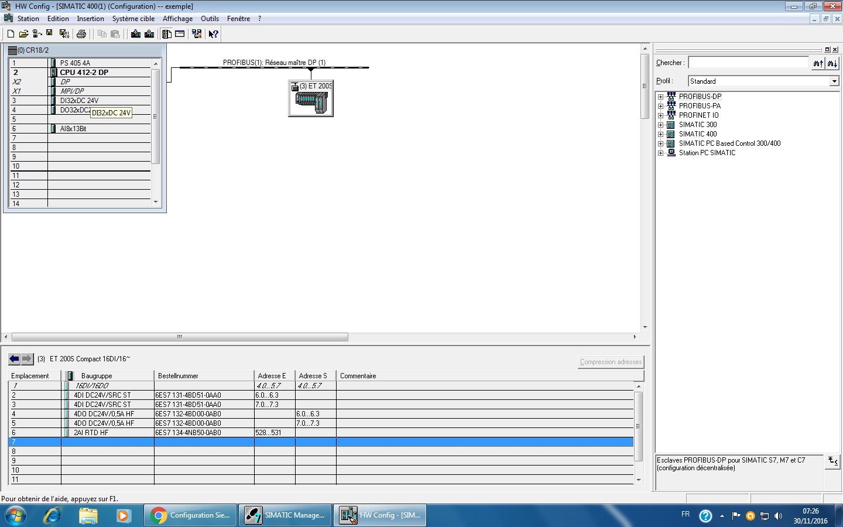Click the search downward binoculars button
The image size is (843, 527).
click(832, 63)
